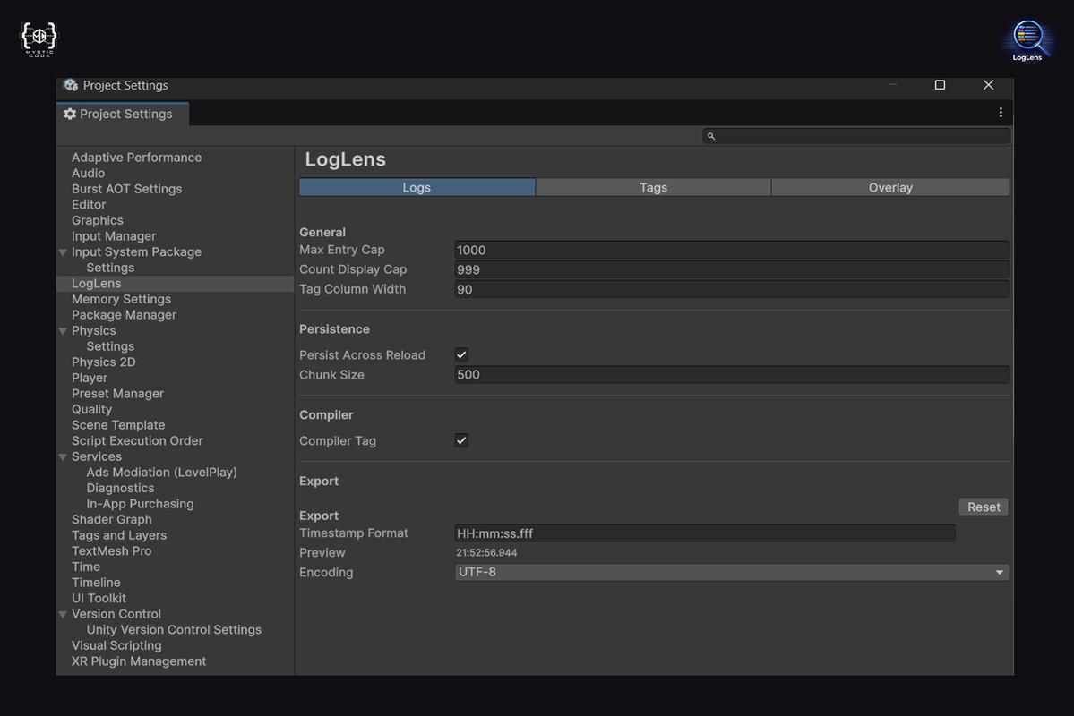Click the Chunk Size field

coord(731,374)
